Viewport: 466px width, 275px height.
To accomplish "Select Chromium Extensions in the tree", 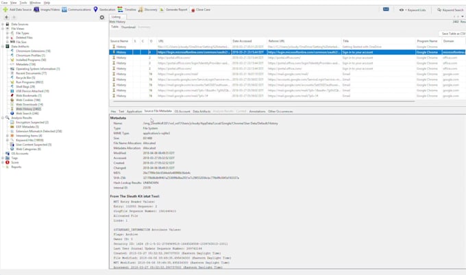I will tap(34, 51).
